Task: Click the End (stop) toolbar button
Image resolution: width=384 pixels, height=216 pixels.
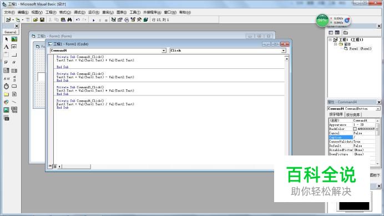Action: (106, 20)
